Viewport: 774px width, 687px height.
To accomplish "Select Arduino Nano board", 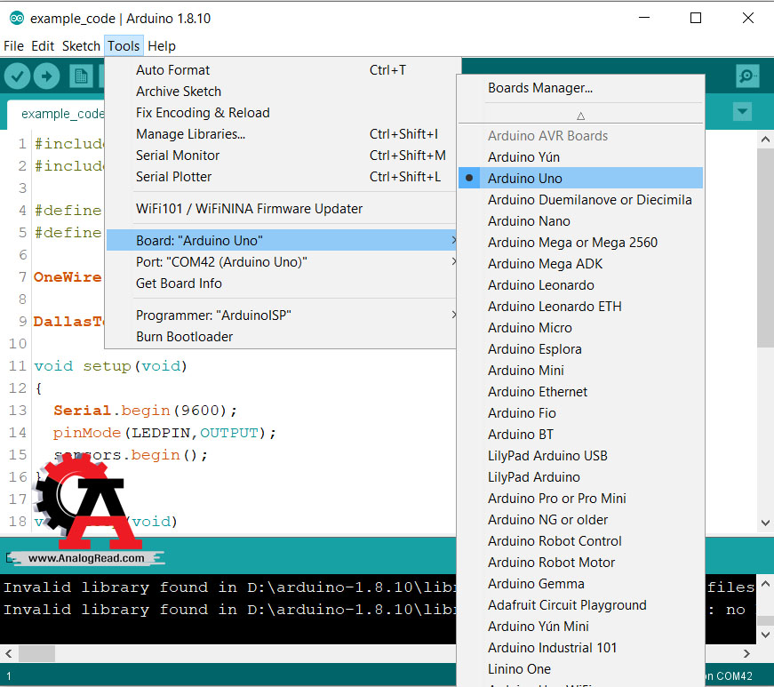I will pyautogui.click(x=580, y=220).
